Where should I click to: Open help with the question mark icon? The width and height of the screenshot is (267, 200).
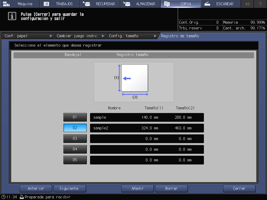point(260,4)
